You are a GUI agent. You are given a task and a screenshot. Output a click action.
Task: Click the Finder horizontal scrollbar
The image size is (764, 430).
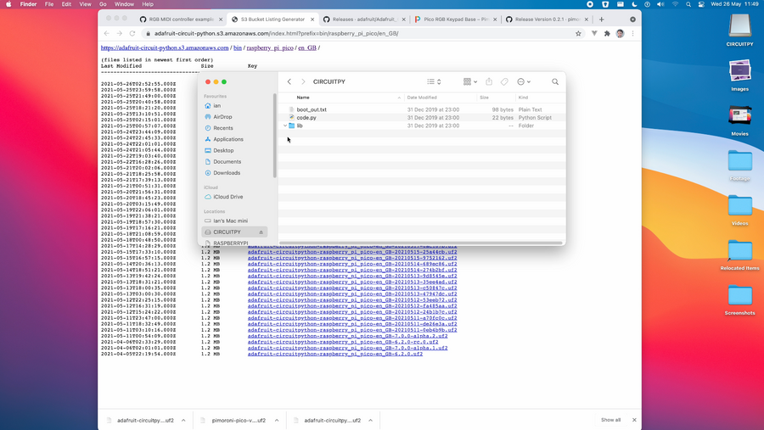(421, 243)
